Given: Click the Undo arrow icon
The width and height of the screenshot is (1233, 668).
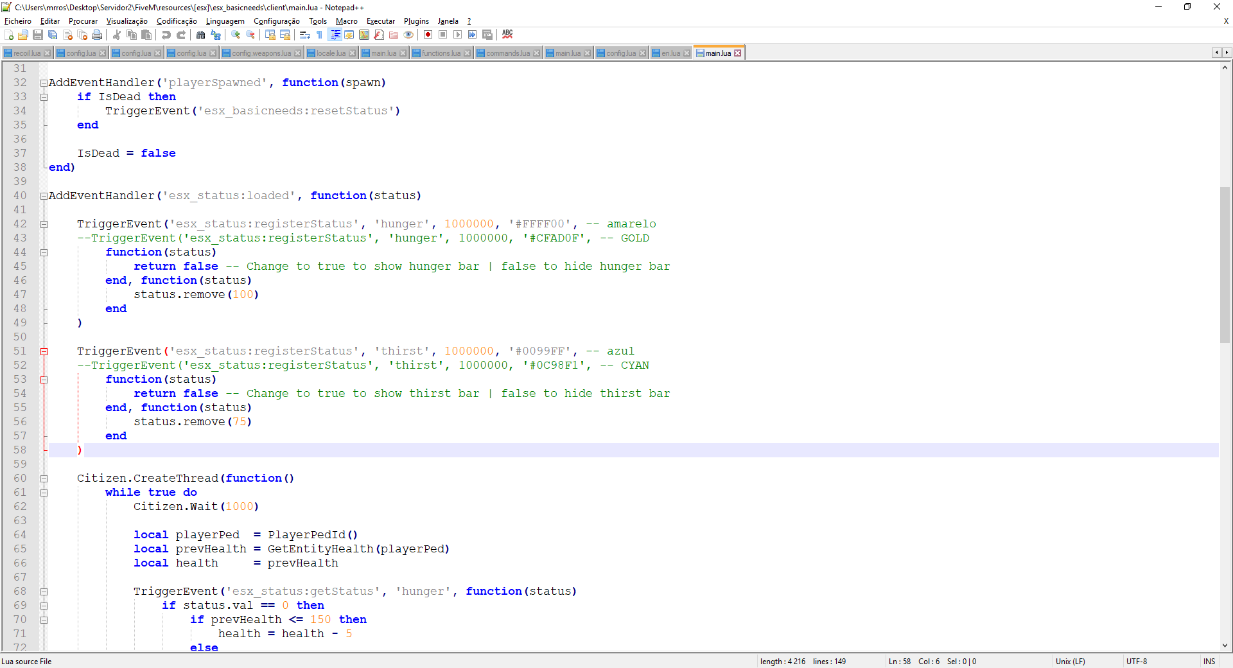Looking at the screenshot, I should coord(166,35).
